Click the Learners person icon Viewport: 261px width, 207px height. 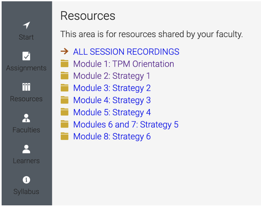(26, 149)
